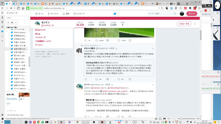Add a new web panel
221x124 pixels.
[2, 41]
